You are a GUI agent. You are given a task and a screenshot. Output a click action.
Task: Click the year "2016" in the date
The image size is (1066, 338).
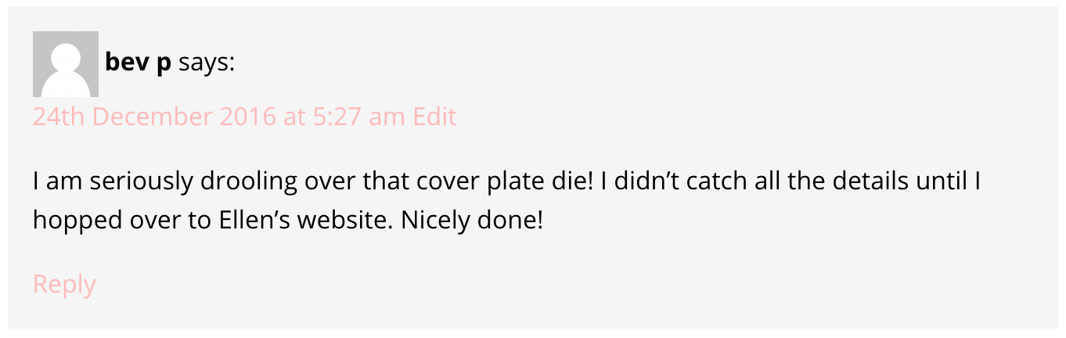point(248,117)
